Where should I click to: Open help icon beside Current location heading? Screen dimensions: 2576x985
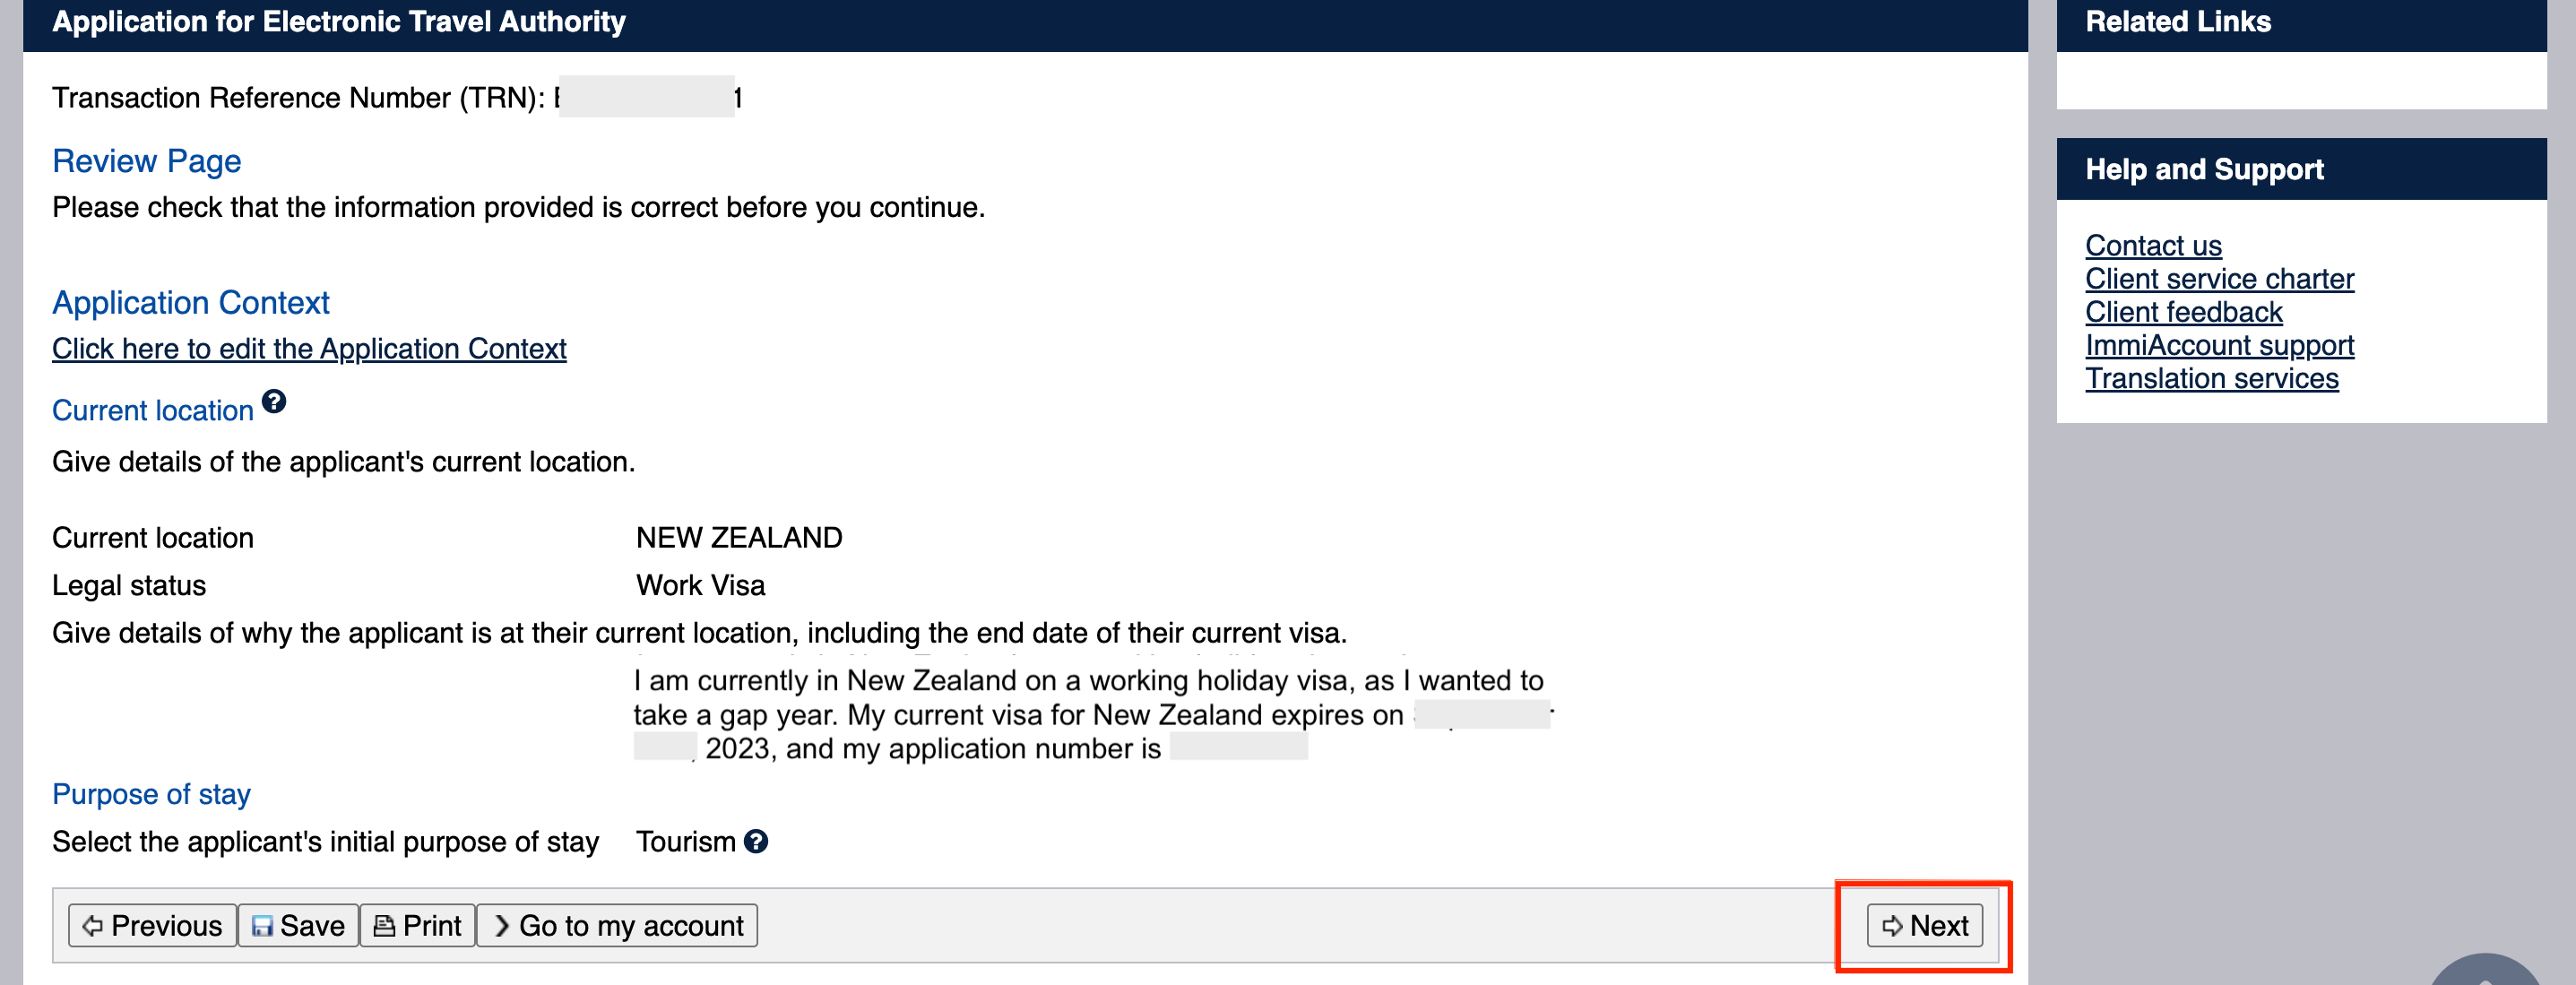274,402
